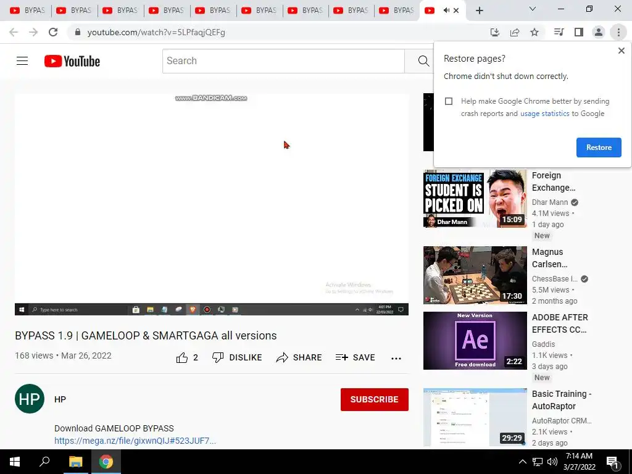Open the taskbar clock and date

(579, 462)
